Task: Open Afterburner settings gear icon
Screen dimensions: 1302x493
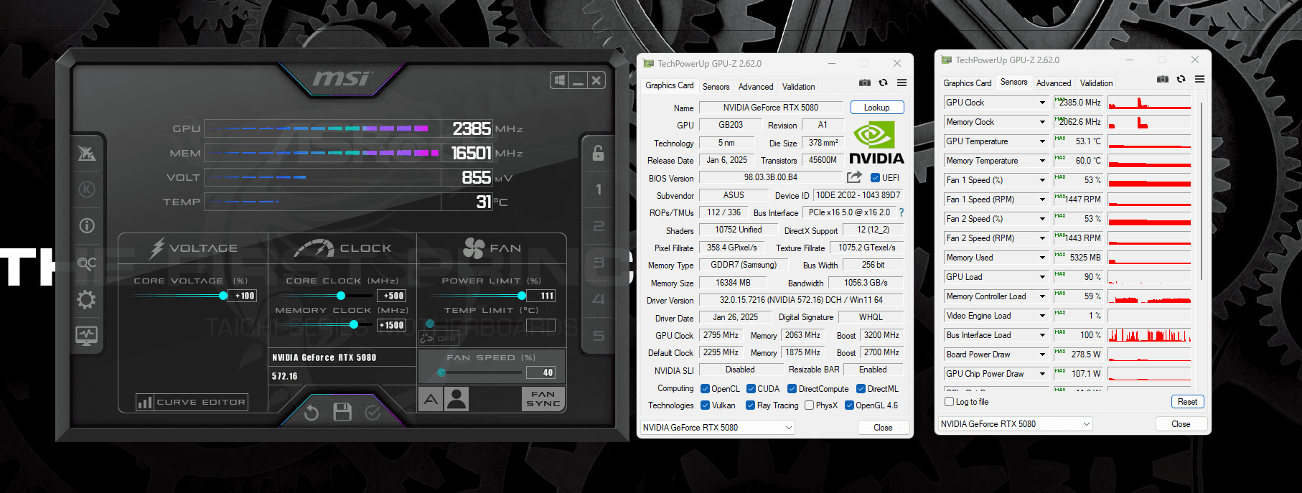Action: click(x=87, y=299)
